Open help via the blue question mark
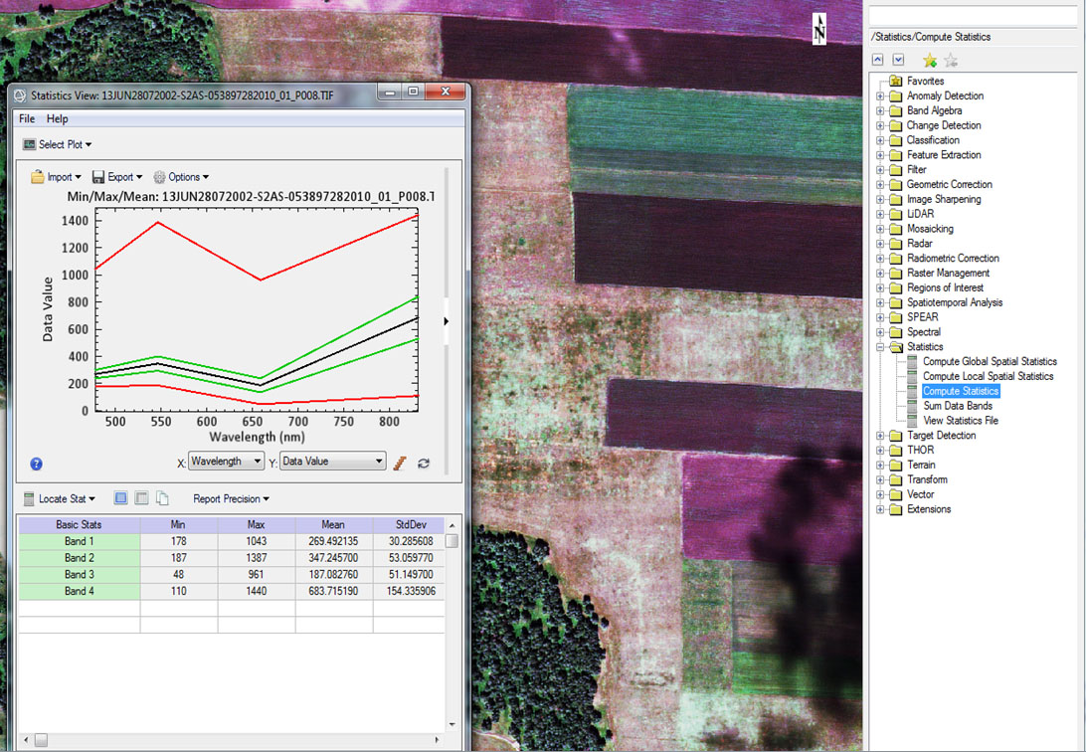The height and width of the screenshot is (752, 1086). click(37, 464)
